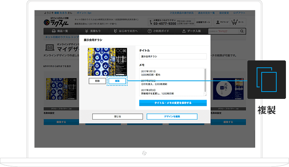
Task: Click the resize handle of the memo area
Action: coord(205,95)
